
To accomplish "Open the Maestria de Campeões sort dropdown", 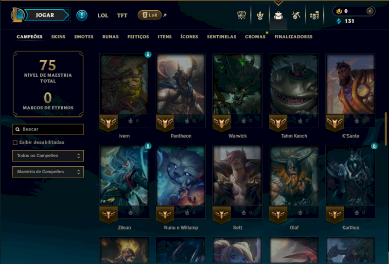I will pos(48,172).
